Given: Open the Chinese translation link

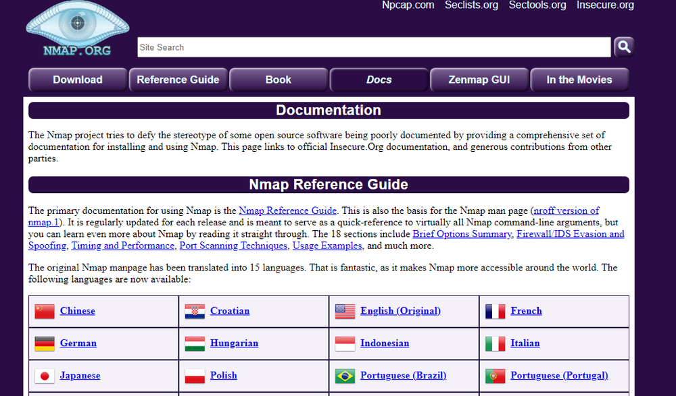Looking at the screenshot, I should [78, 311].
